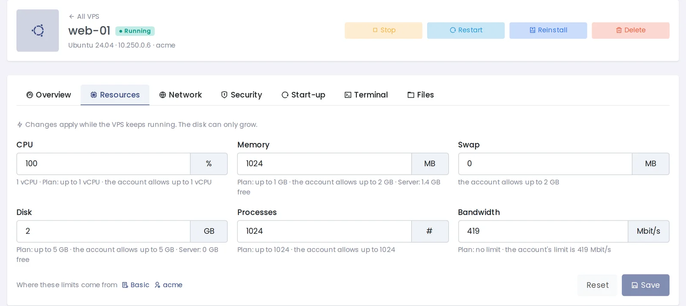Click the GB unit addon for Disk
Screen dimensions: 686x306
(209, 231)
